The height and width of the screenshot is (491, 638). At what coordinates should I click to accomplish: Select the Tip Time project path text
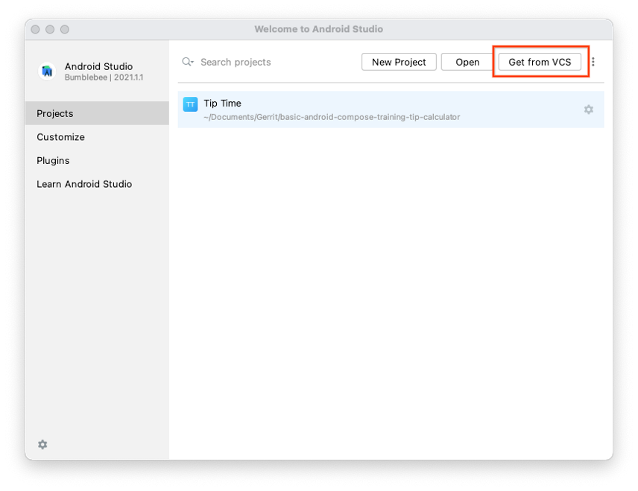(333, 117)
